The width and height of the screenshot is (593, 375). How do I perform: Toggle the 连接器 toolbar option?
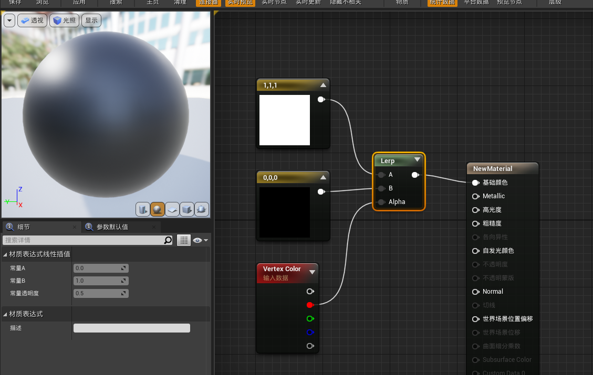tap(209, 3)
